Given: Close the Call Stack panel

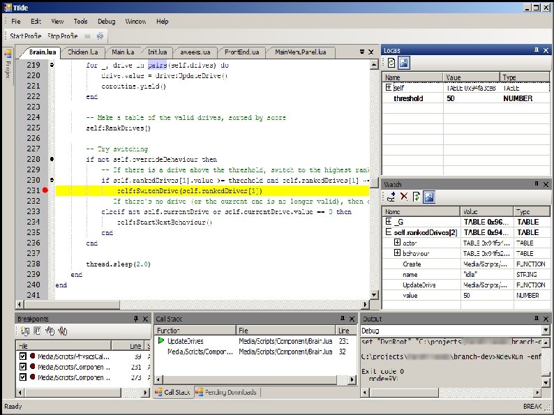Looking at the screenshot, I should (352, 319).
